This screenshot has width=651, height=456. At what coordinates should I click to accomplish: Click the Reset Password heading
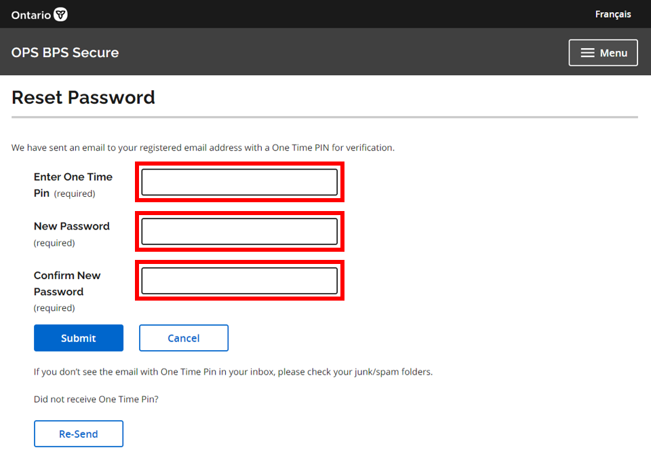click(x=83, y=98)
